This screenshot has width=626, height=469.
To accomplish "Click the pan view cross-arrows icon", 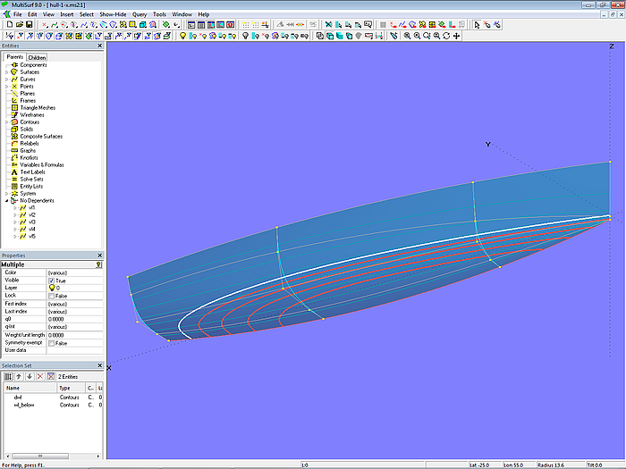I will coord(457,36).
